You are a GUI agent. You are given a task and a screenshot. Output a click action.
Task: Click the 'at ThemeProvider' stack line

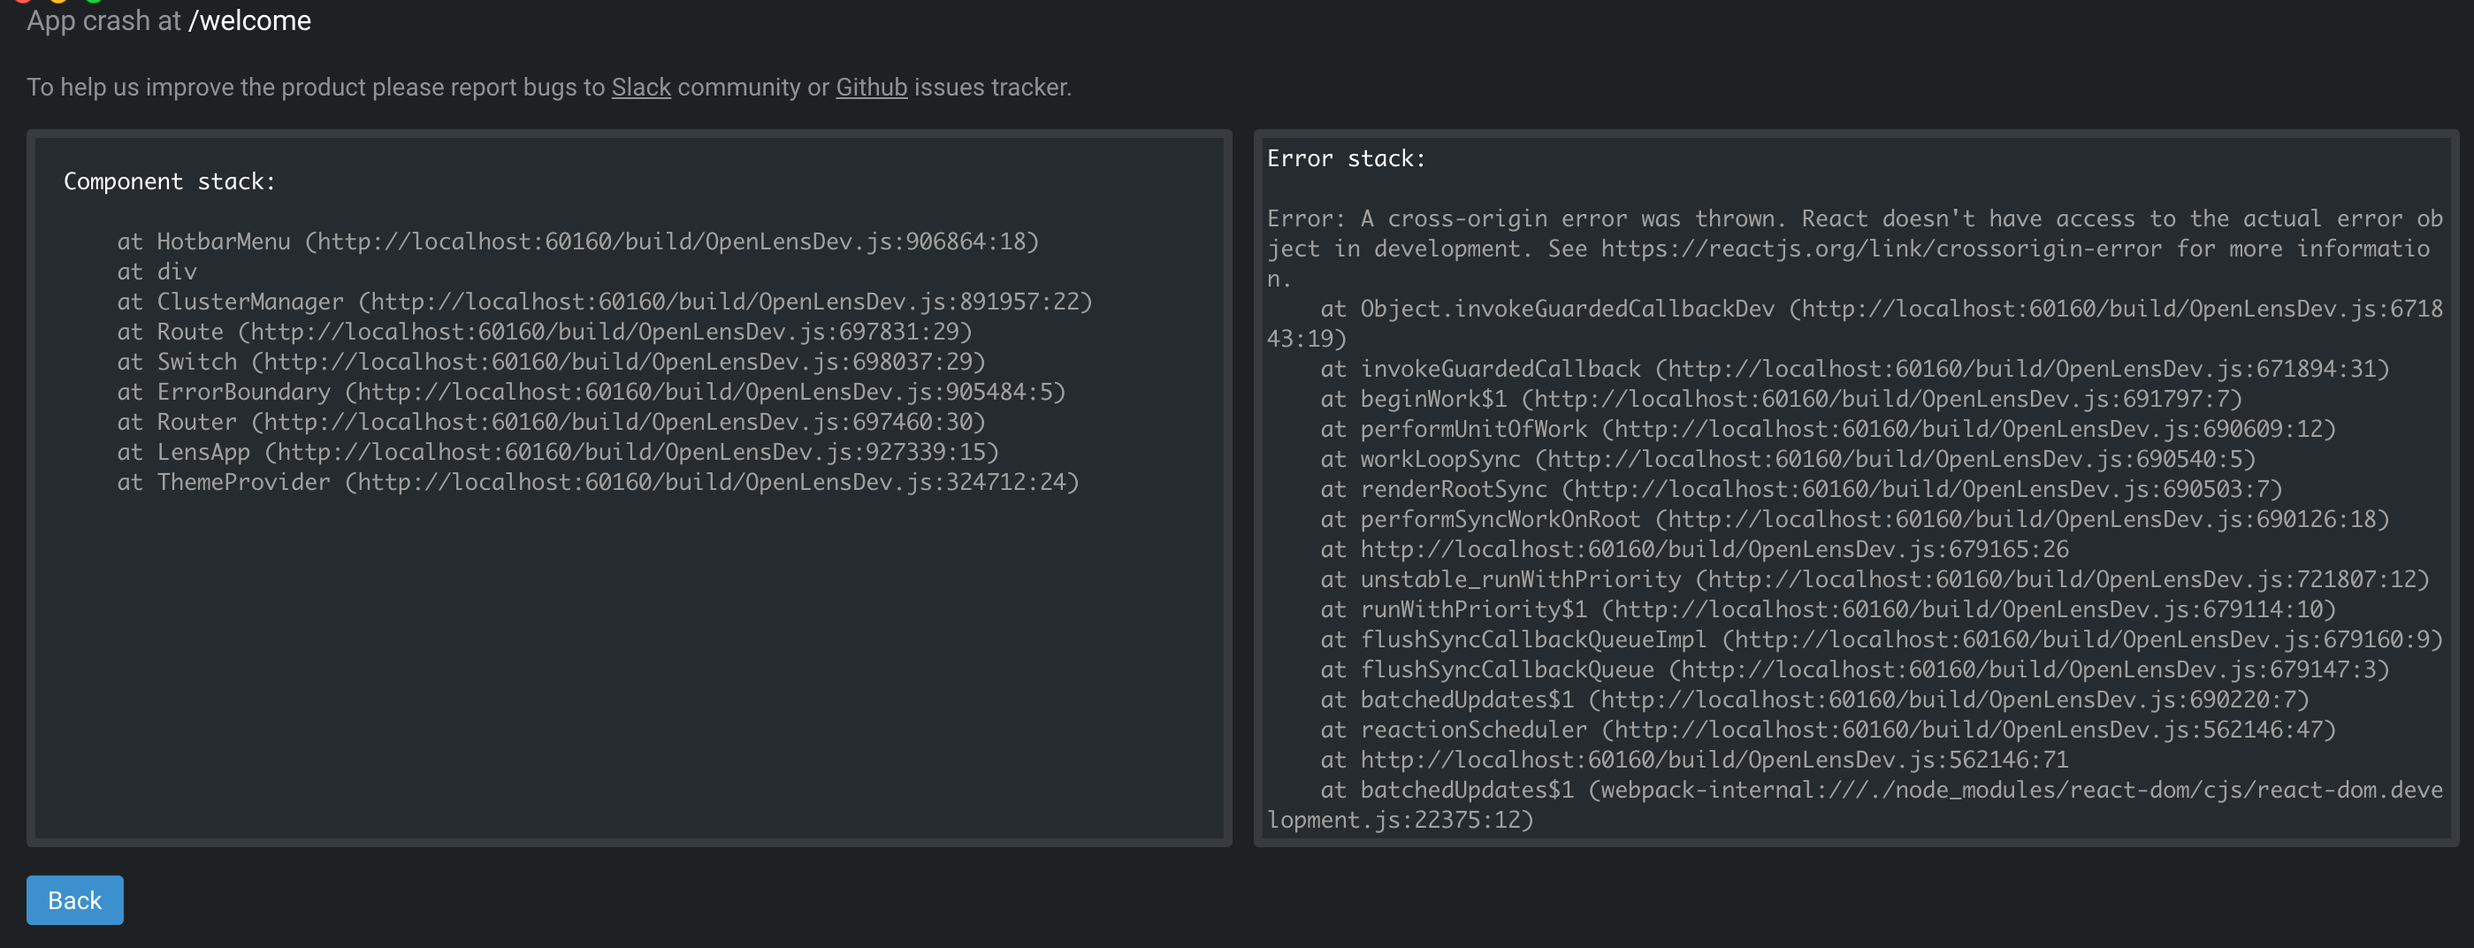pos(599,481)
